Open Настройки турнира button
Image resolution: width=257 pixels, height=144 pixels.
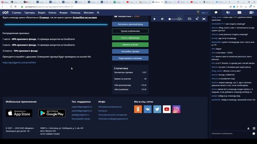[130, 52]
